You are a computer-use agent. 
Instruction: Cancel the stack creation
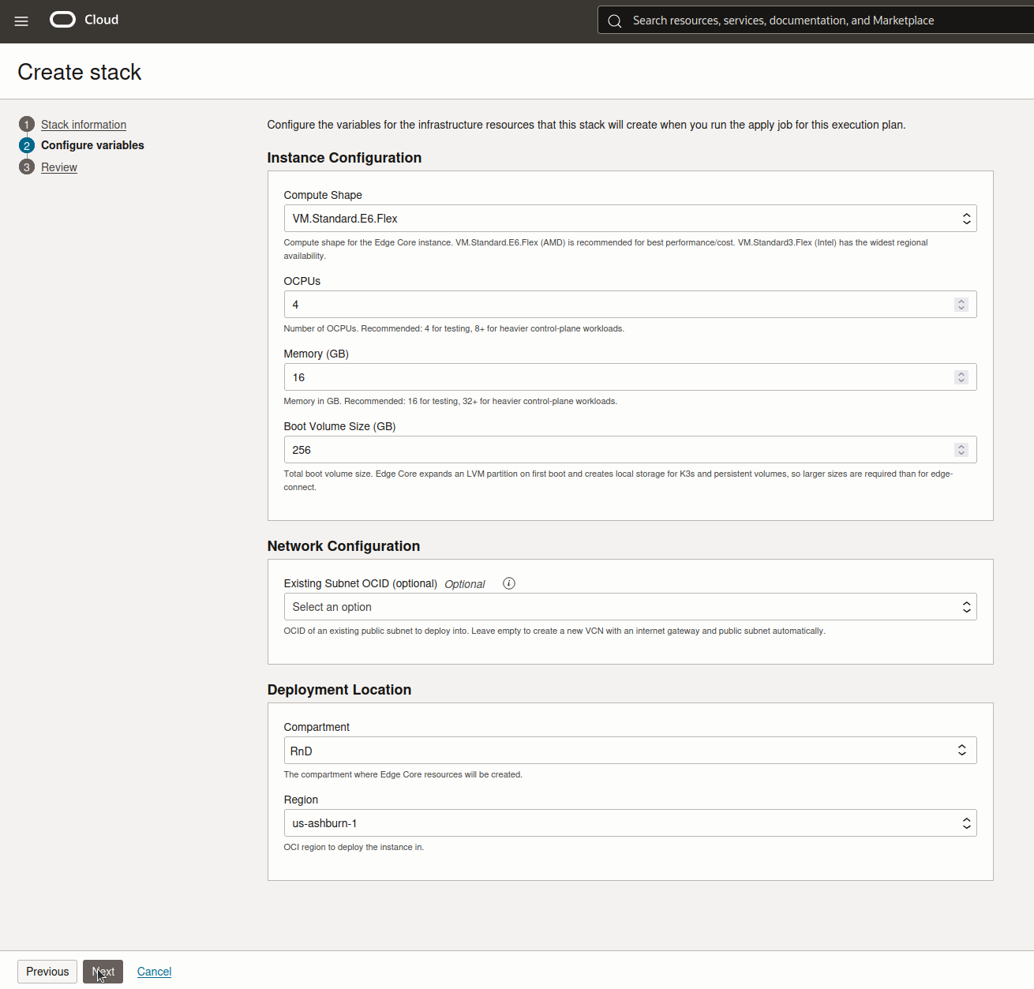point(154,972)
